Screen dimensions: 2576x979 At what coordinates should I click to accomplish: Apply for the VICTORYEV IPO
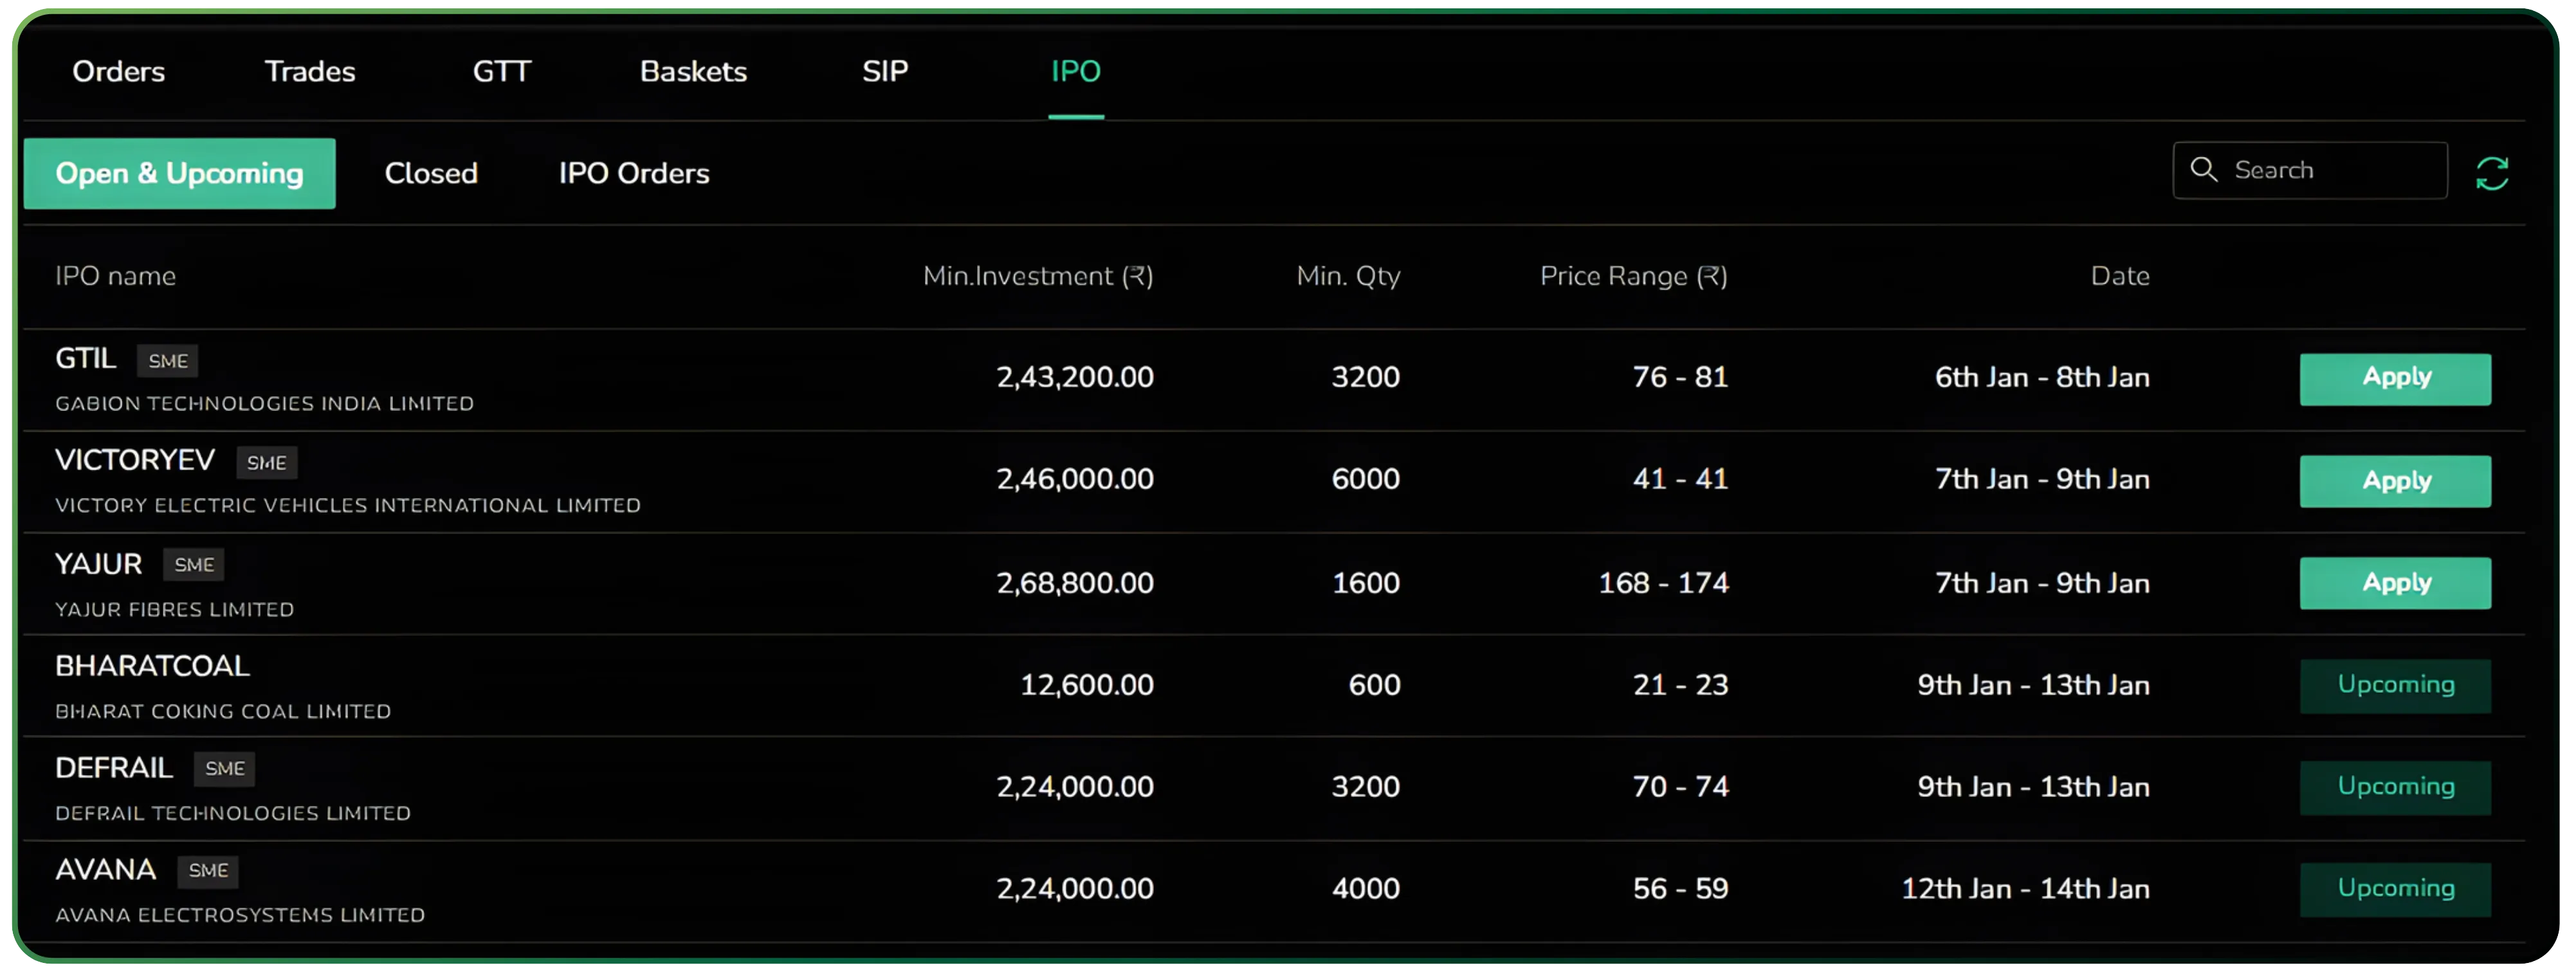click(2396, 480)
